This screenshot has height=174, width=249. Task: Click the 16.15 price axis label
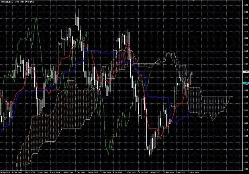[x=246, y=117]
